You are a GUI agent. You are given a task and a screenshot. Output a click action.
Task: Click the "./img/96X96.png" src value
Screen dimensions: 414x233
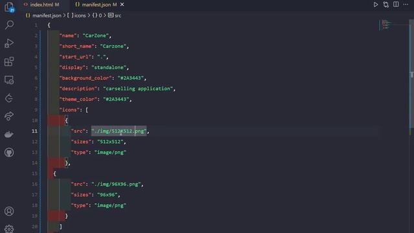pos(116,184)
